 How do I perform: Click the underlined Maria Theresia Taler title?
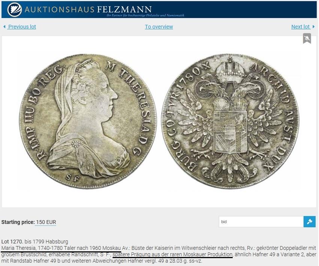(x=61, y=248)
